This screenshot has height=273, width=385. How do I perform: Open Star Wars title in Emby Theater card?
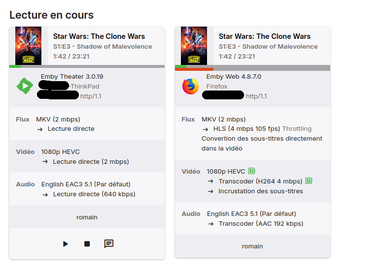tap(99, 36)
